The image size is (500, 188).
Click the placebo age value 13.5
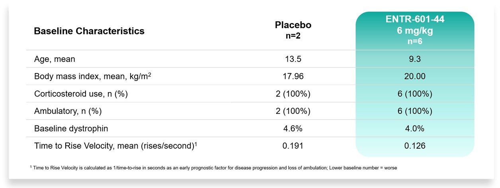coord(293,59)
